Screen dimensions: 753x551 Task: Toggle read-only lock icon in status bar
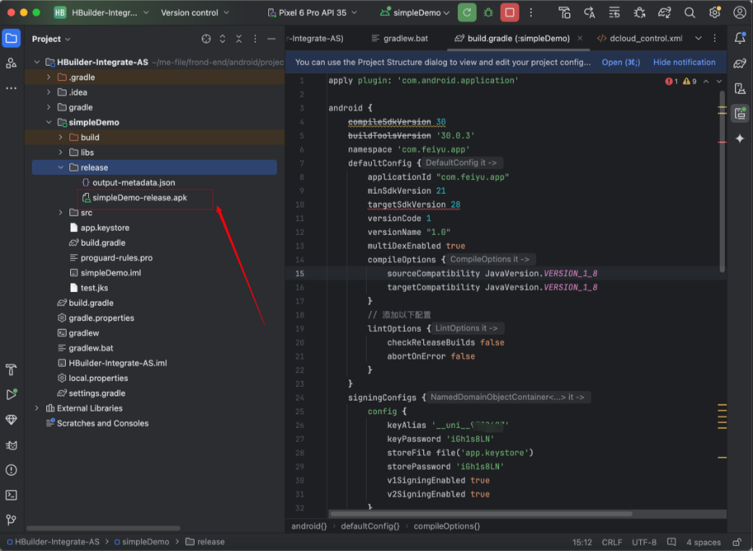(736, 542)
